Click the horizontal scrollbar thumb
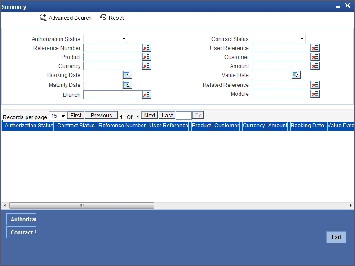The image size is (355, 266). (82, 205)
